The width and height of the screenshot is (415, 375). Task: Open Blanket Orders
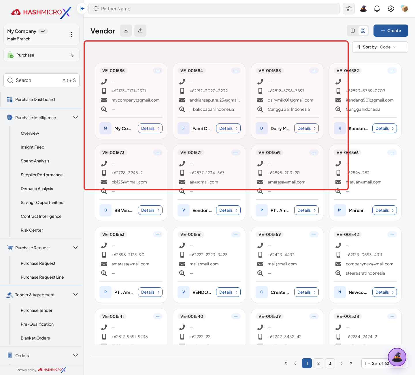(35, 338)
